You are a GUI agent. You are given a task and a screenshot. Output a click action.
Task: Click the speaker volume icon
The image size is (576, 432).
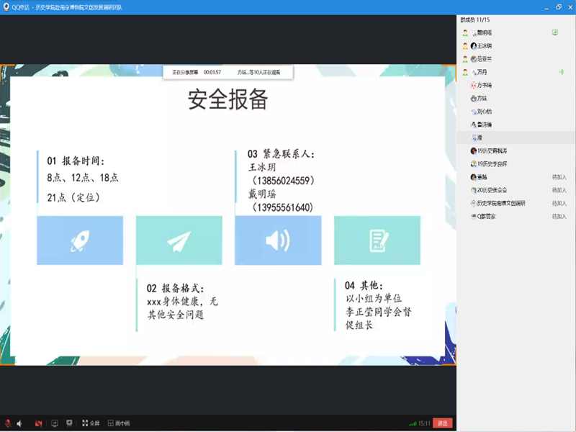[20, 423]
